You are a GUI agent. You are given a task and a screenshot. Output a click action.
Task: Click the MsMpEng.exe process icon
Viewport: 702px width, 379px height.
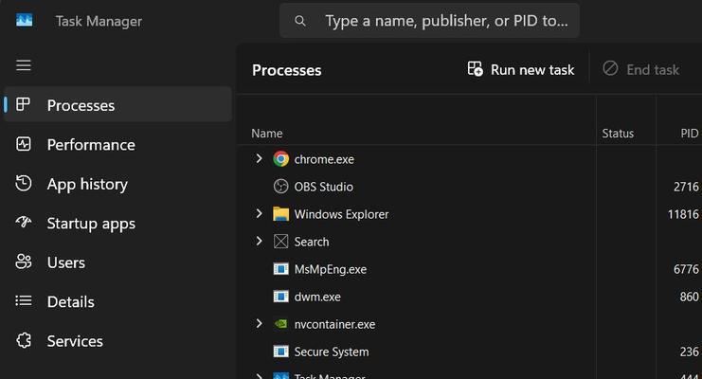click(280, 269)
